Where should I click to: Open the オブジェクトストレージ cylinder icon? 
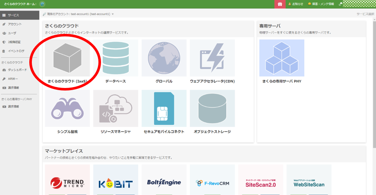click(212, 108)
